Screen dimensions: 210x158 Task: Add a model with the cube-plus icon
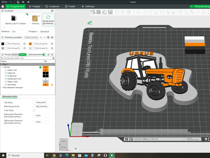93,12
